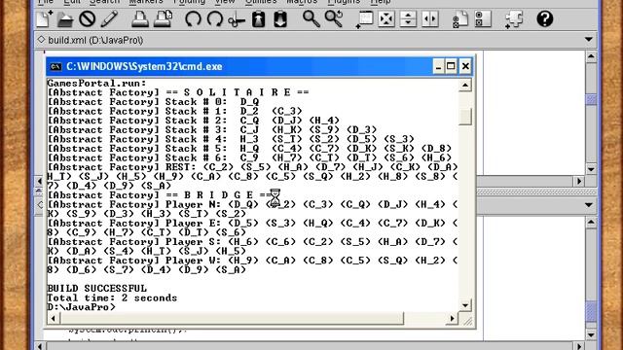Redo the last edit
This screenshot has width=623, height=350.
214,19
